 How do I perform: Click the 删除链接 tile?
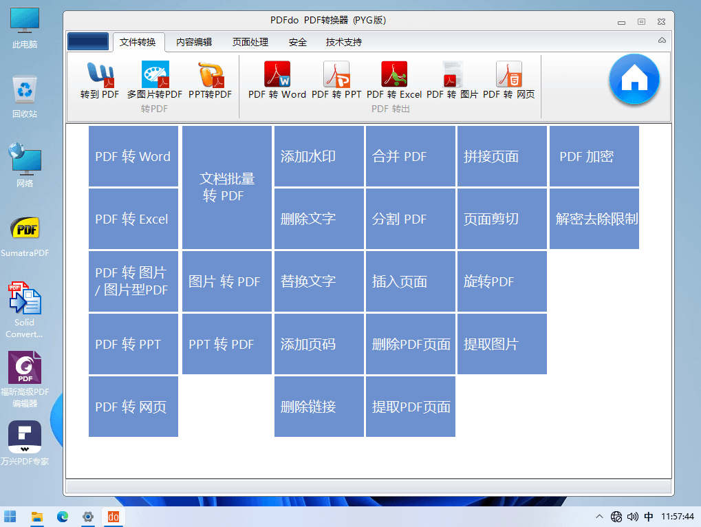[x=319, y=407]
